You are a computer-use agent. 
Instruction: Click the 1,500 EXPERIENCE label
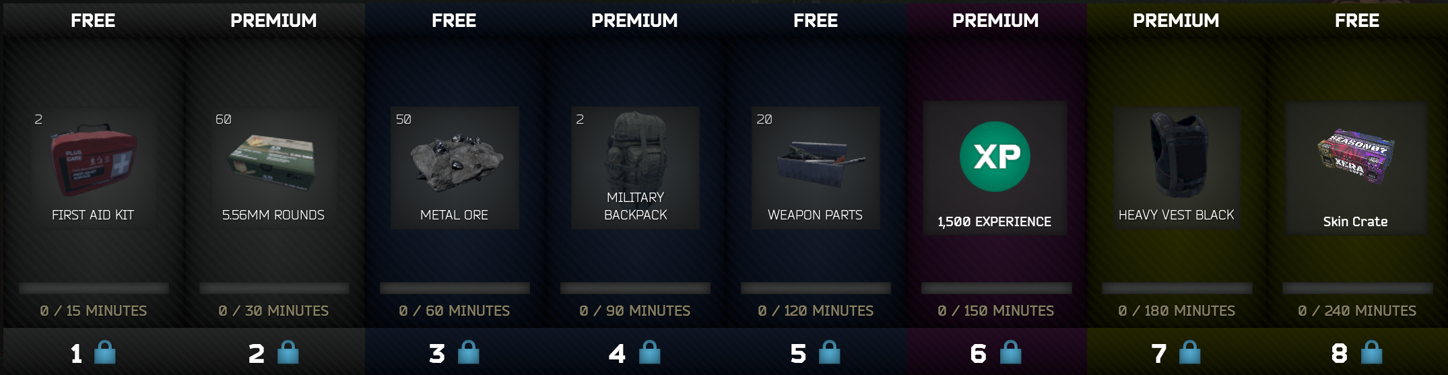coord(995,221)
